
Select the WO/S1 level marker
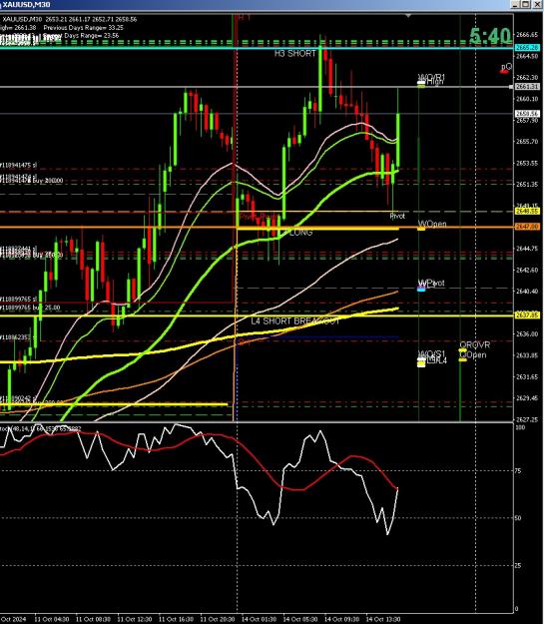click(x=421, y=359)
